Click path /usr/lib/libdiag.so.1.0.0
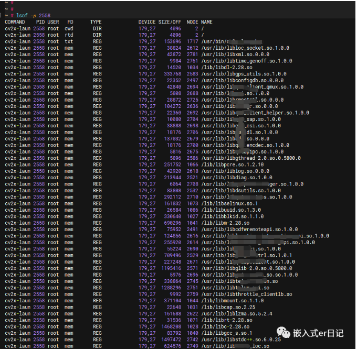 (x=237, y=178)
